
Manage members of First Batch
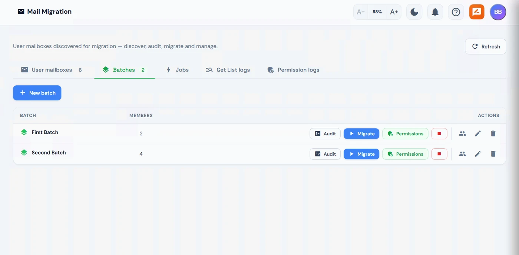(462, 133)
